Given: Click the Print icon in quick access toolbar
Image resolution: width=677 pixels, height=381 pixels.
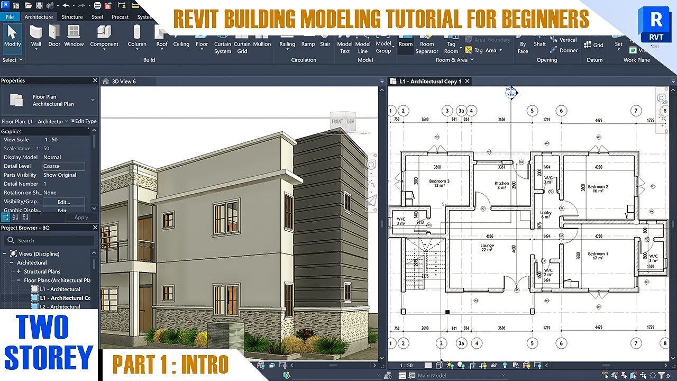Looking at the screenshot, I should click(97, 5).
